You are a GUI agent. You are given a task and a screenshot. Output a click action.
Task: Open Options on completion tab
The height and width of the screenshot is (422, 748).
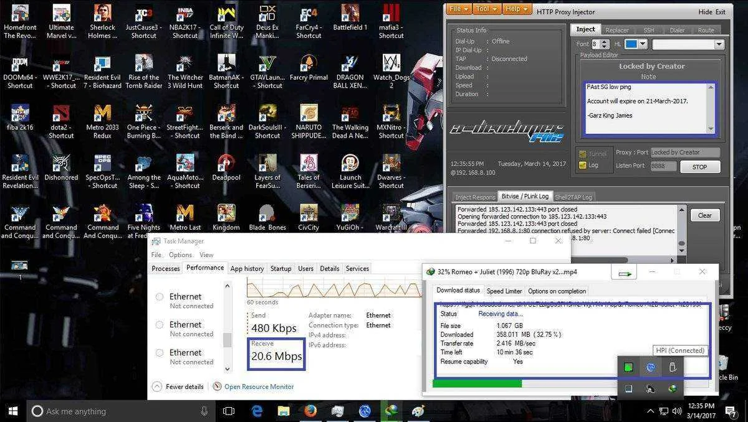point(557,291)
